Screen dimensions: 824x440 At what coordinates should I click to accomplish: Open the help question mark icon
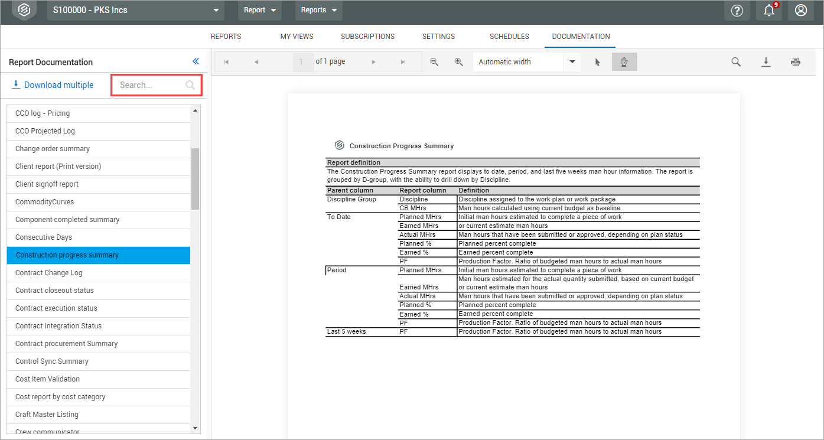pyautogui.click(x=737, y=11)
